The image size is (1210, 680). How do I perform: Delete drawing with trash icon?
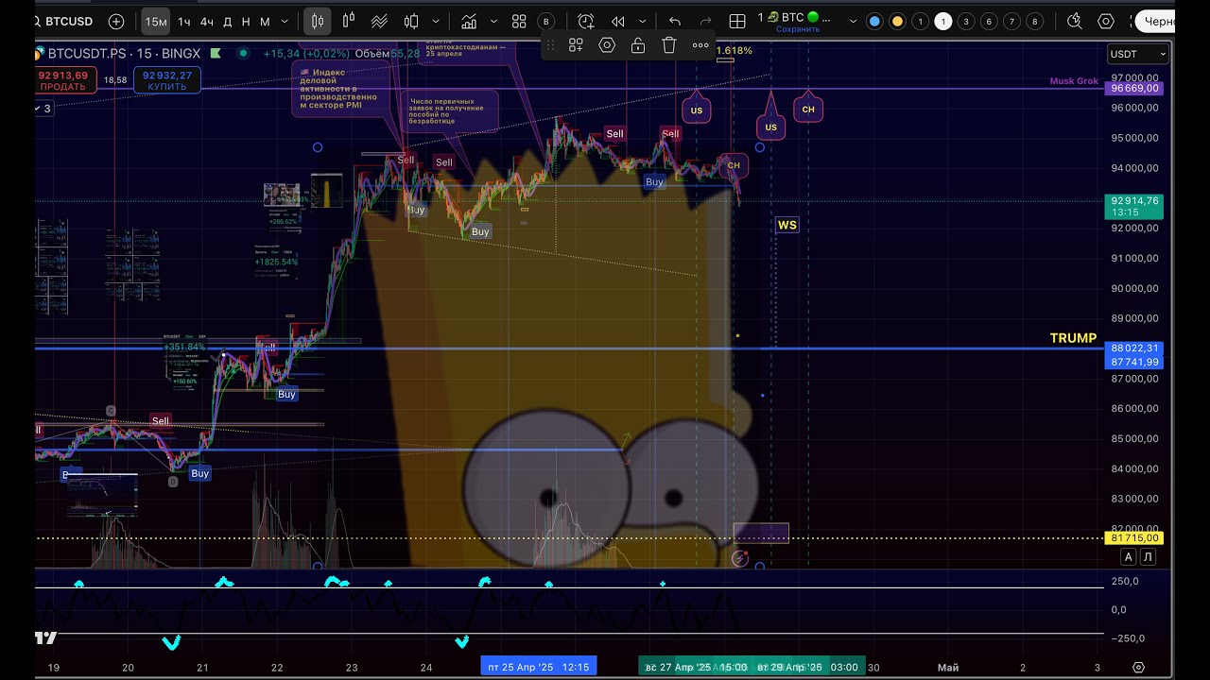point(669,44)
